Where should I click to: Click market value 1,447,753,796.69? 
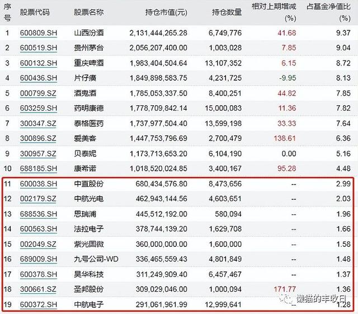[158, 138]
